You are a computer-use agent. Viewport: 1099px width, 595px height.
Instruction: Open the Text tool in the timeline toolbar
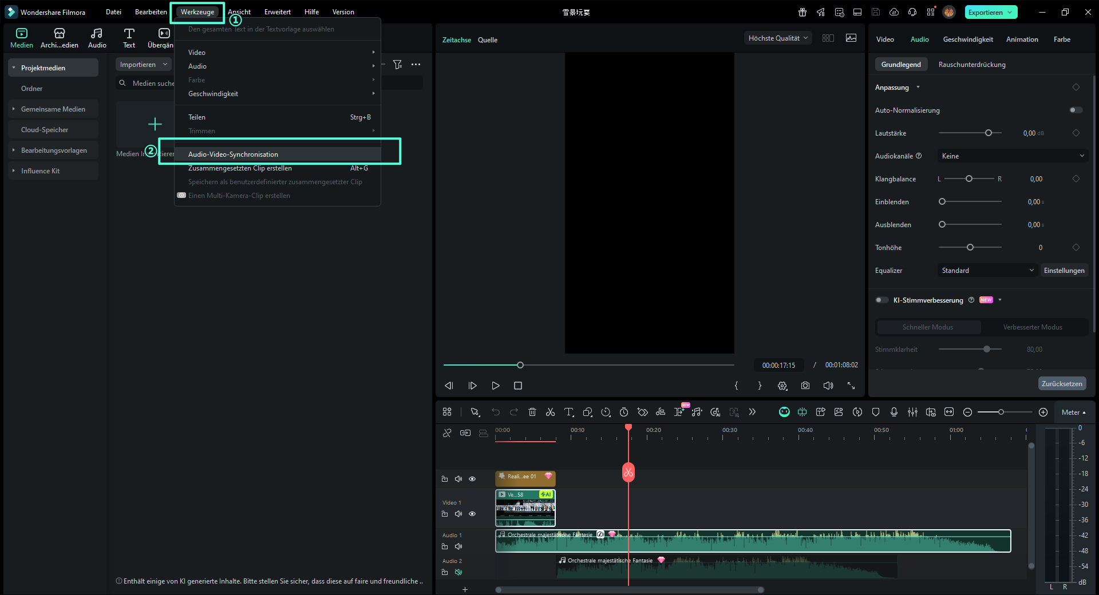(568, 412)
